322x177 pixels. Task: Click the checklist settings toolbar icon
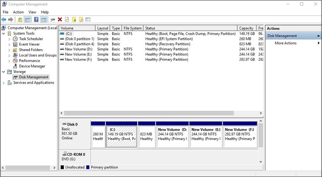[88, 19]
